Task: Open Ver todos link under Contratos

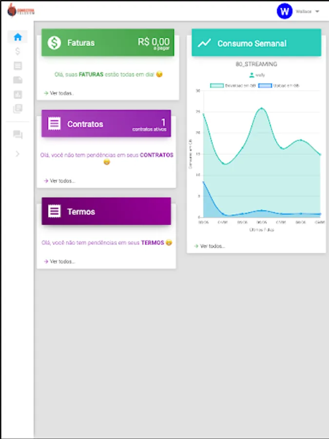Action: [x=59, y=181]
